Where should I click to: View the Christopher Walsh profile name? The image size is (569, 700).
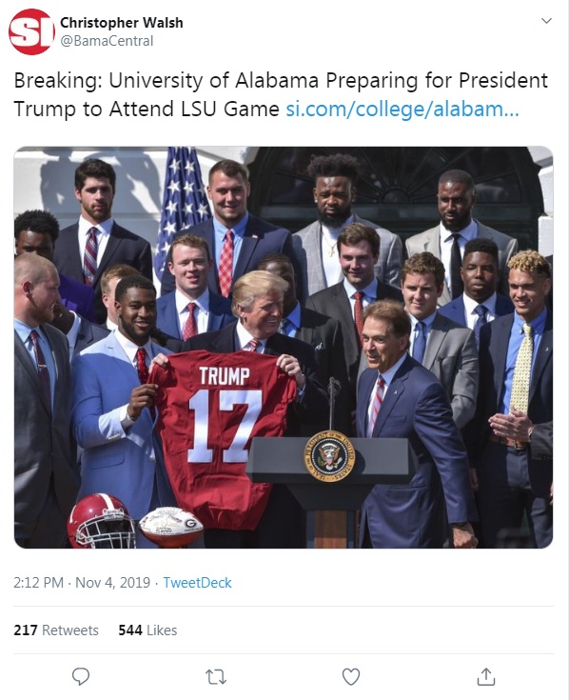(x=121, y=23)
